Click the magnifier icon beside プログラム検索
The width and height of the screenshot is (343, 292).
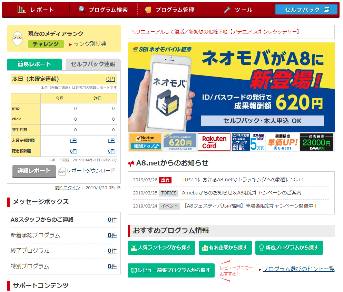coord(82,9)
